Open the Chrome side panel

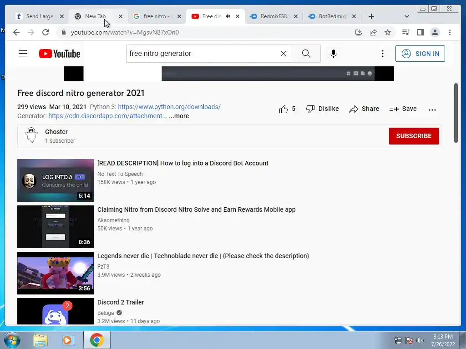point(420,32)
